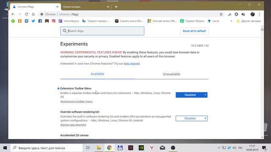Reload the chrome://flags page
This screenshot has width=271, height=152.
[26, 14]
